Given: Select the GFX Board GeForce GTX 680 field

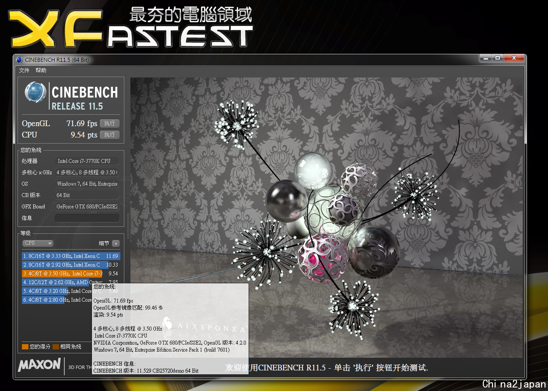Looking at the screenshot, I should [x=87, y=207].
